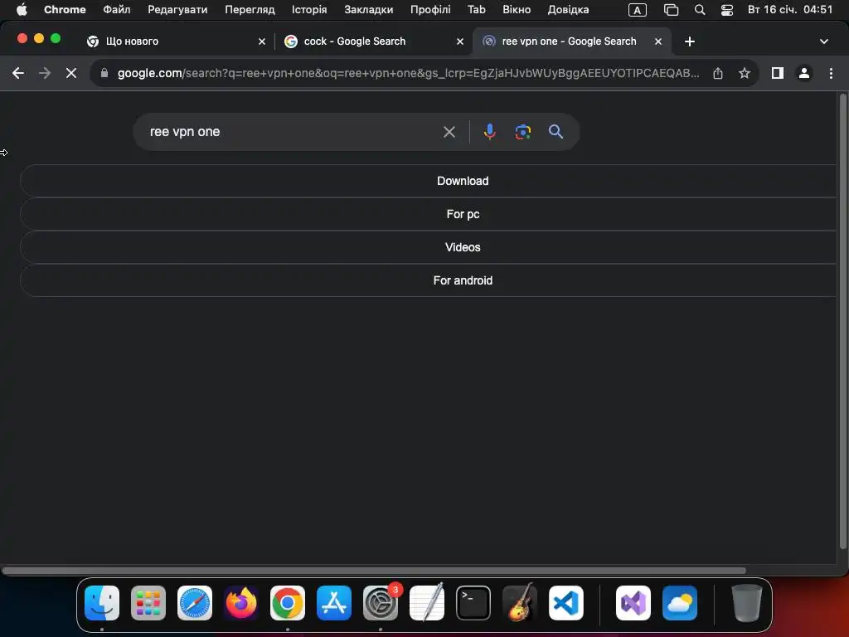
Task: Launch GarageBand from the Dock
Action: pyautogui.click(x=520, y=603)
